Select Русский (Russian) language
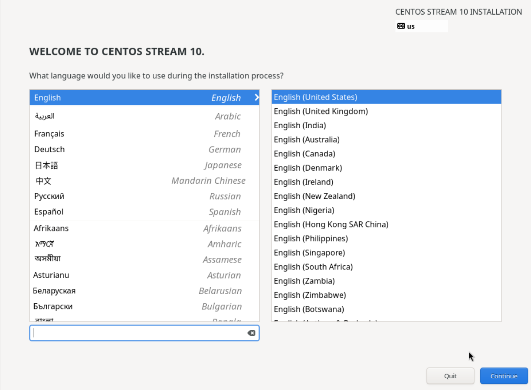This screenshot has height=390, width=531. click(x=144, y=196)
